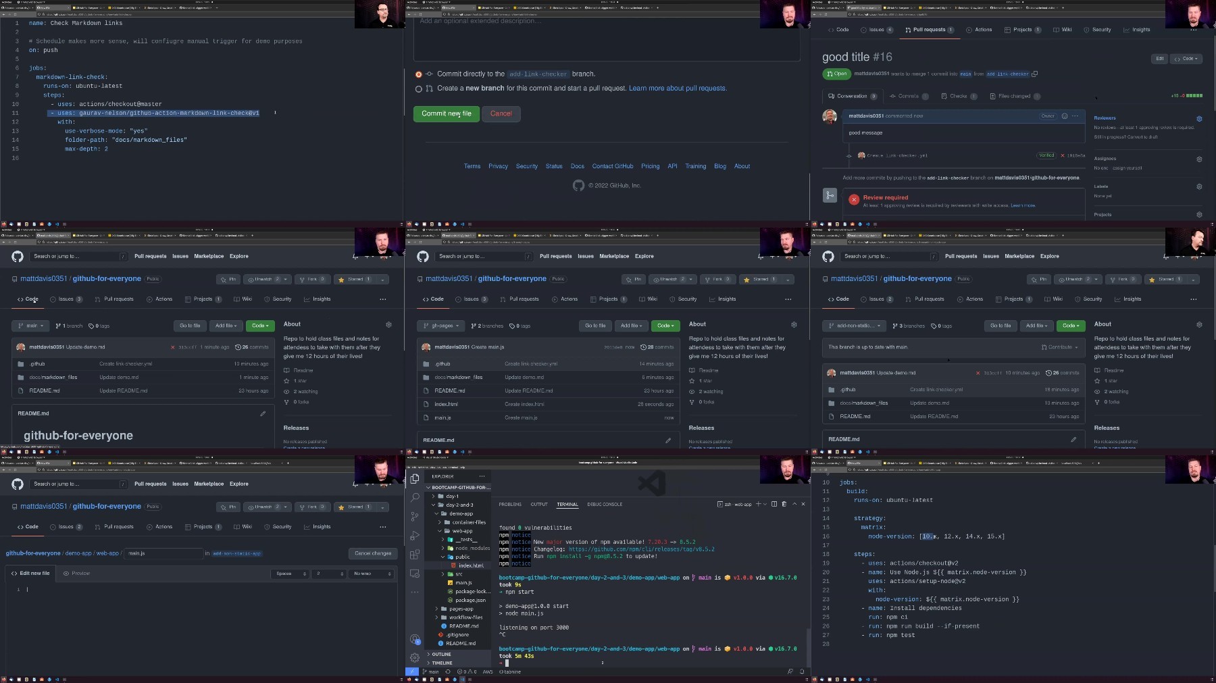Image resolution: width=1216 pixels, height=683 pixels.
Task: Open the Extensions view in VS Code
Action: [415, 554]
